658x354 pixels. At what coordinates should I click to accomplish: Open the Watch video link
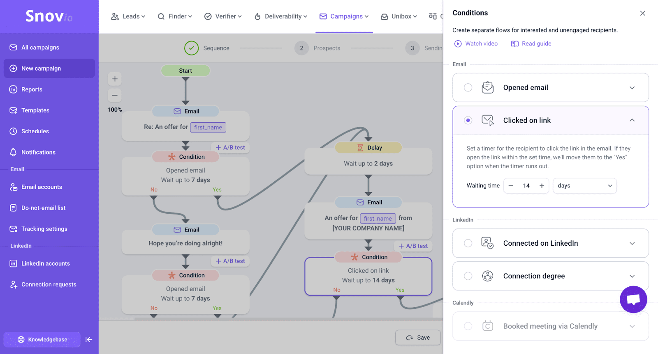click(x=476, y=43)
